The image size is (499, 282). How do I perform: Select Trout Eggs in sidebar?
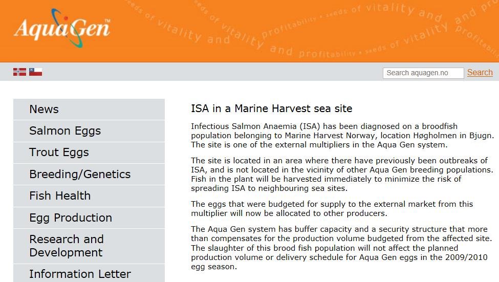(59, 153)
